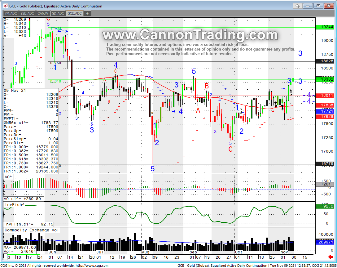
Task: Switch to the ZSE,ADC chart tab
Action: (27, 13)
